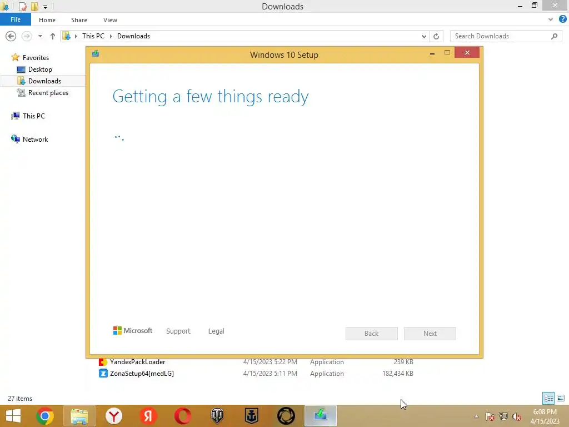569x427 pixels.
Task: Open the red Yandex Я taskbar icon
Action: click(x=148, y=416)
